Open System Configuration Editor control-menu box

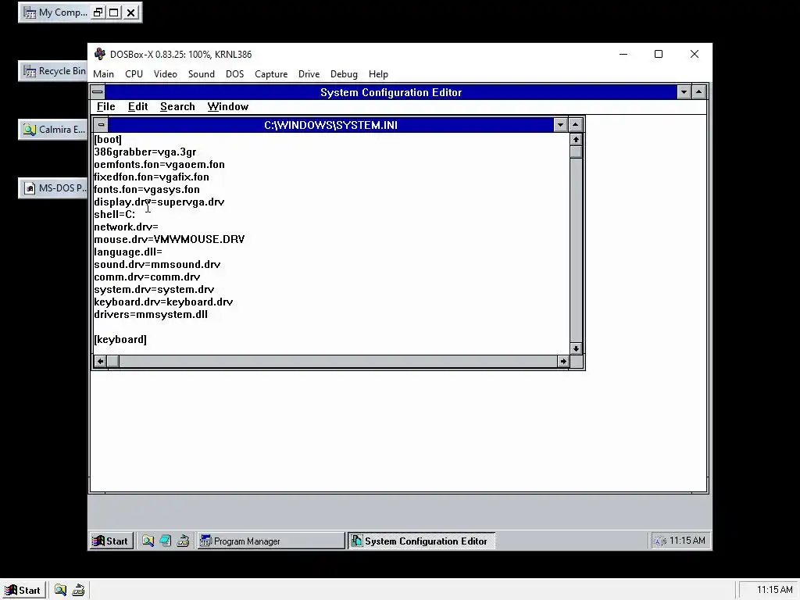[98, 92]
